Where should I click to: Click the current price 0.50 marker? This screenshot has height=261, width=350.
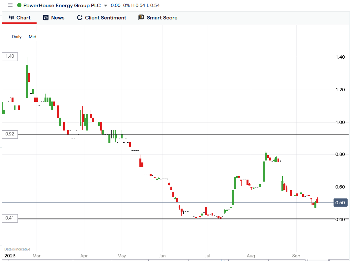coord(340,202)
